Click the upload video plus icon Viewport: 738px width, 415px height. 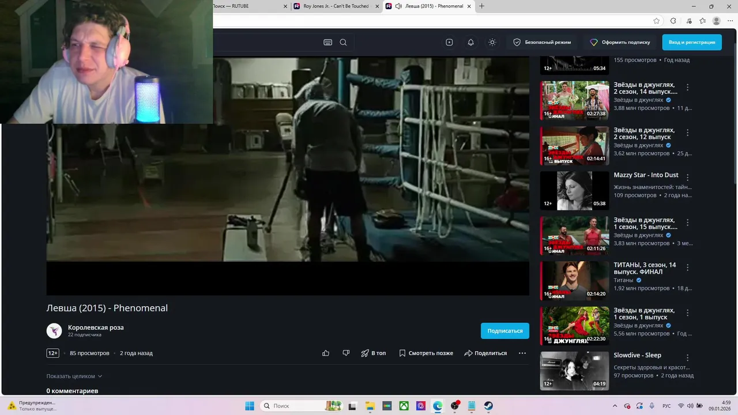pyautogui.click(x=449, y=42)
